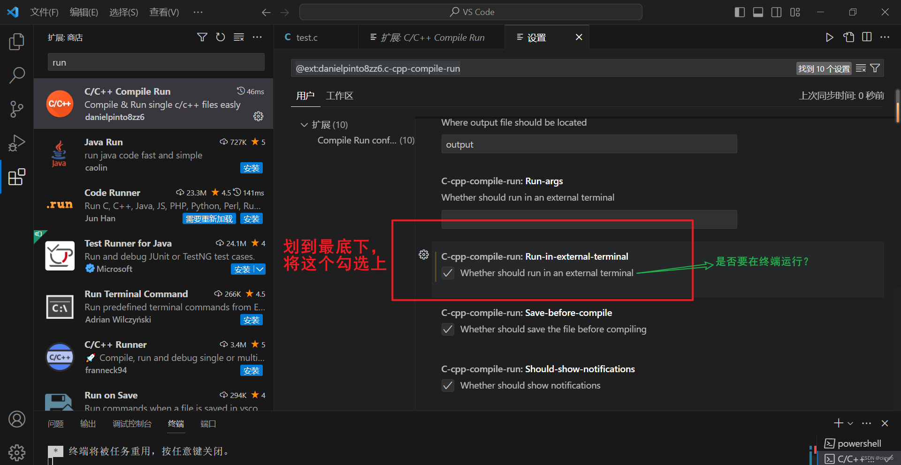This screenshot has height=465, width=901.
Task: Select powershell terminal in list
Action: (x=859, y=443)
